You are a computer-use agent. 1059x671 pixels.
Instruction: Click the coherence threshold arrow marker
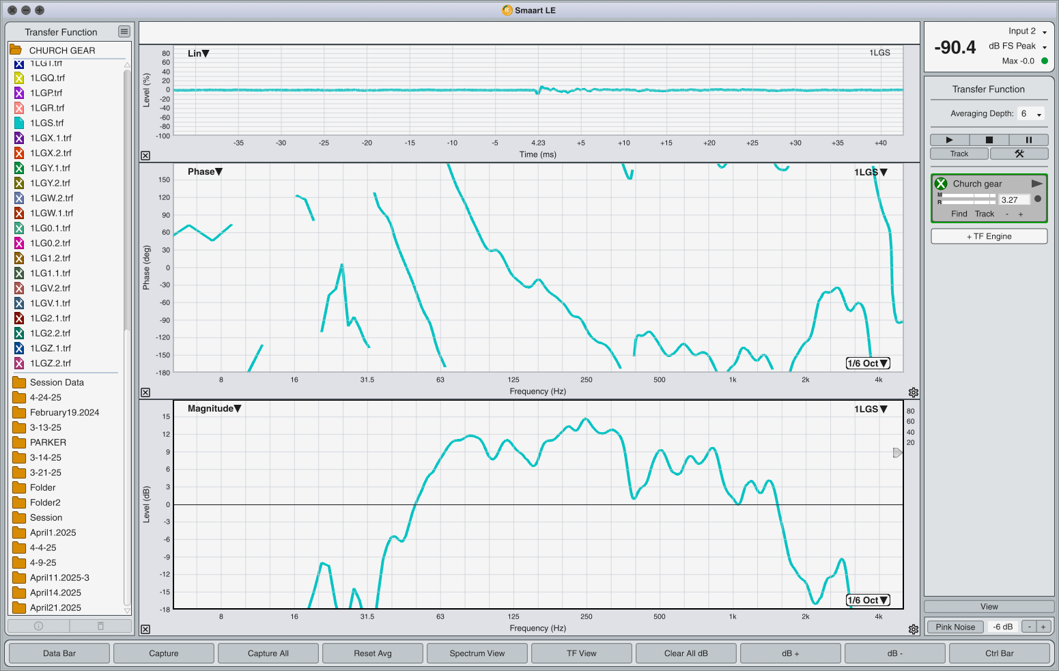898,453
